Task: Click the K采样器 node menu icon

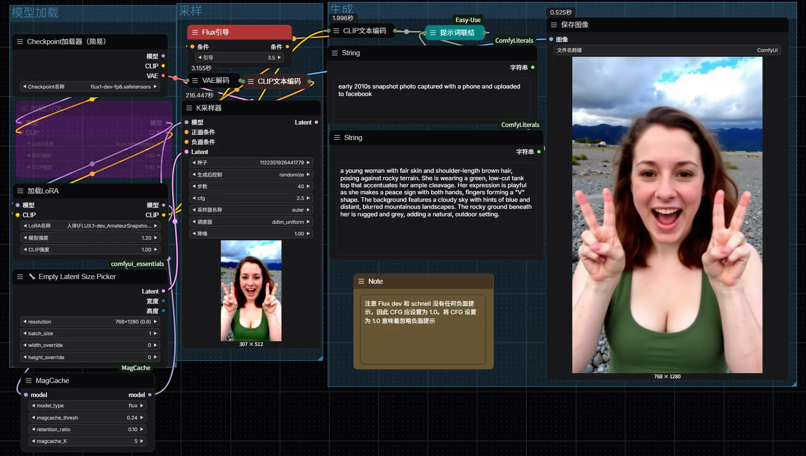Action: tap(189, 108)
